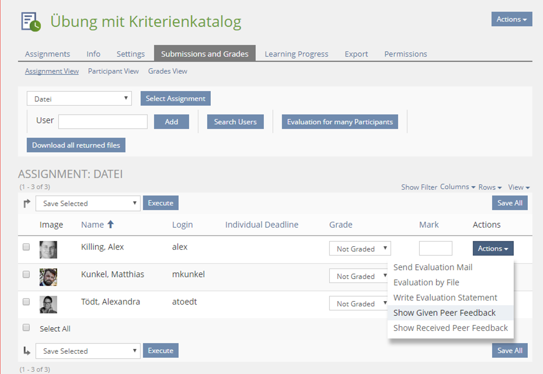This screenshot has height=374, width=543.
Task: Tick the checkbox for Kunkel, Matthias
Action: (x=26, y=274)
